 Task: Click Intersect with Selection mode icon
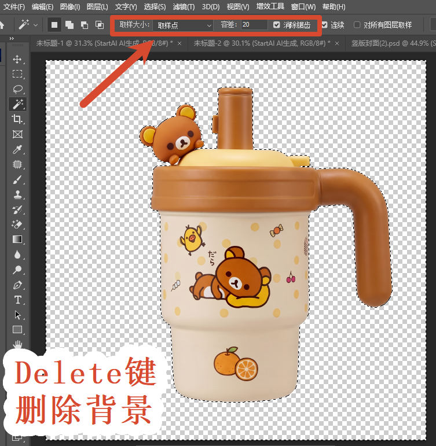(100, 25)
